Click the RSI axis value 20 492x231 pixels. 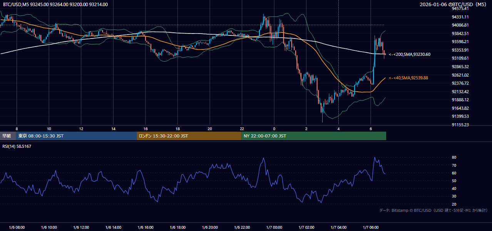coord(454,204)
